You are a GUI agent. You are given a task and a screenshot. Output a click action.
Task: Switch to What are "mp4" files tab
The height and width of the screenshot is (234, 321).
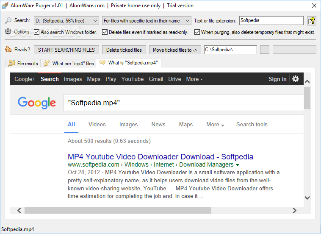click(x=69, y=63)
